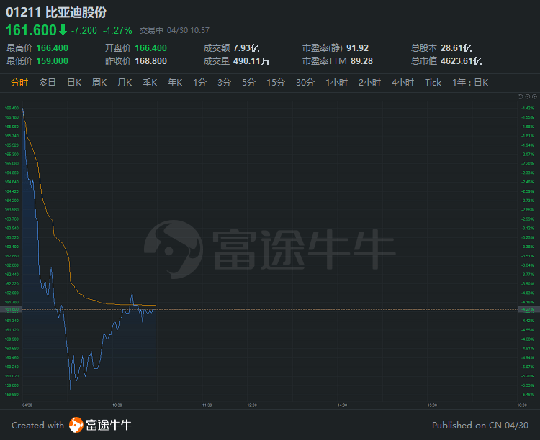Click the 最高价 value 166.400
The image size is (540, 440).
[x=53, y=48]
